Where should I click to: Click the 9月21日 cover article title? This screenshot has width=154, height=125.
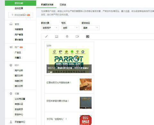click(68, 68)
